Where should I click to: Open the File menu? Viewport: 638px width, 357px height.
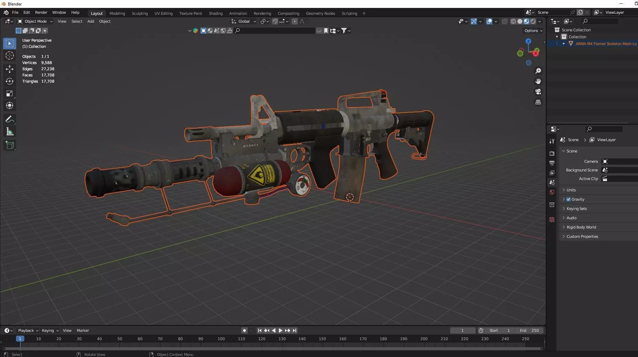coord(15,12)
